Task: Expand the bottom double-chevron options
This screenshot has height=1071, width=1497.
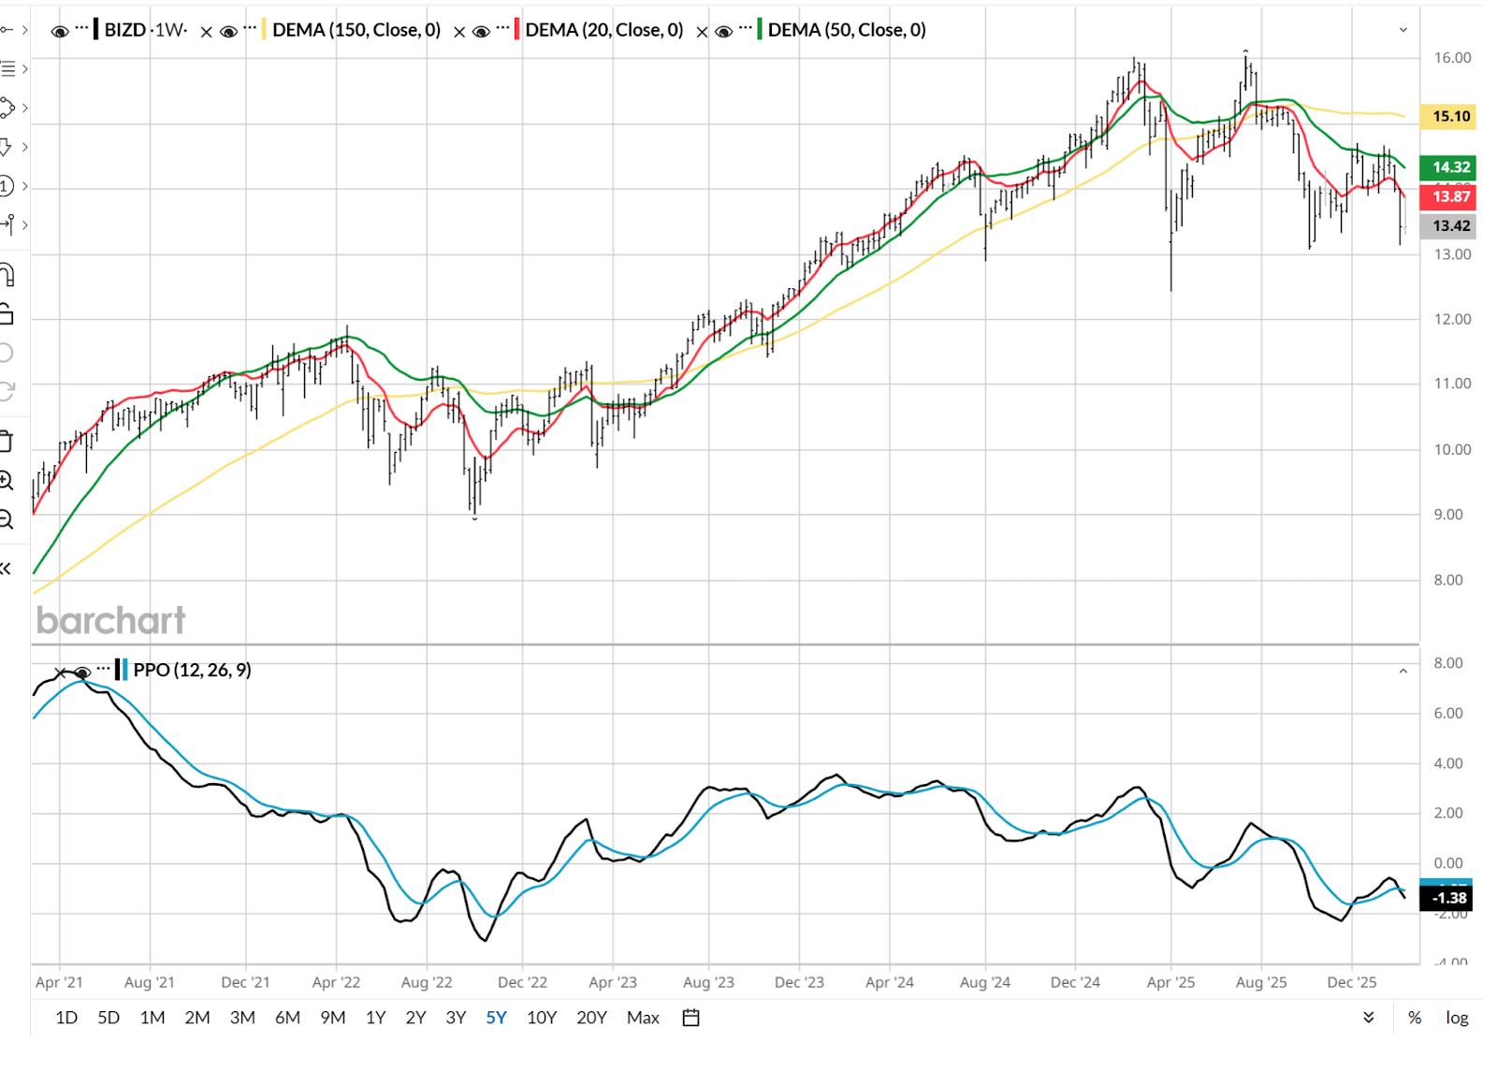Action: pos(1369,1018)
